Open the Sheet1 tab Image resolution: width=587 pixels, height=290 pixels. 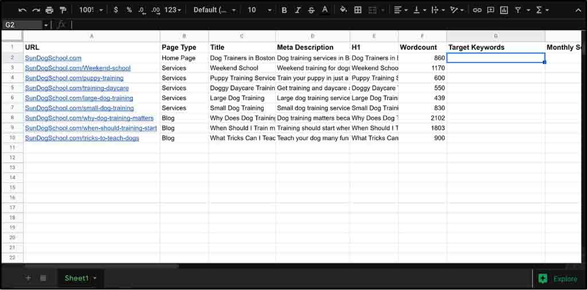tap(77, 278)
